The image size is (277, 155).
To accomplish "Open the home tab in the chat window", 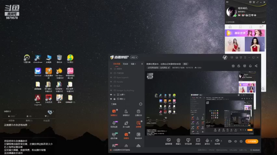I will coord(230,27).
